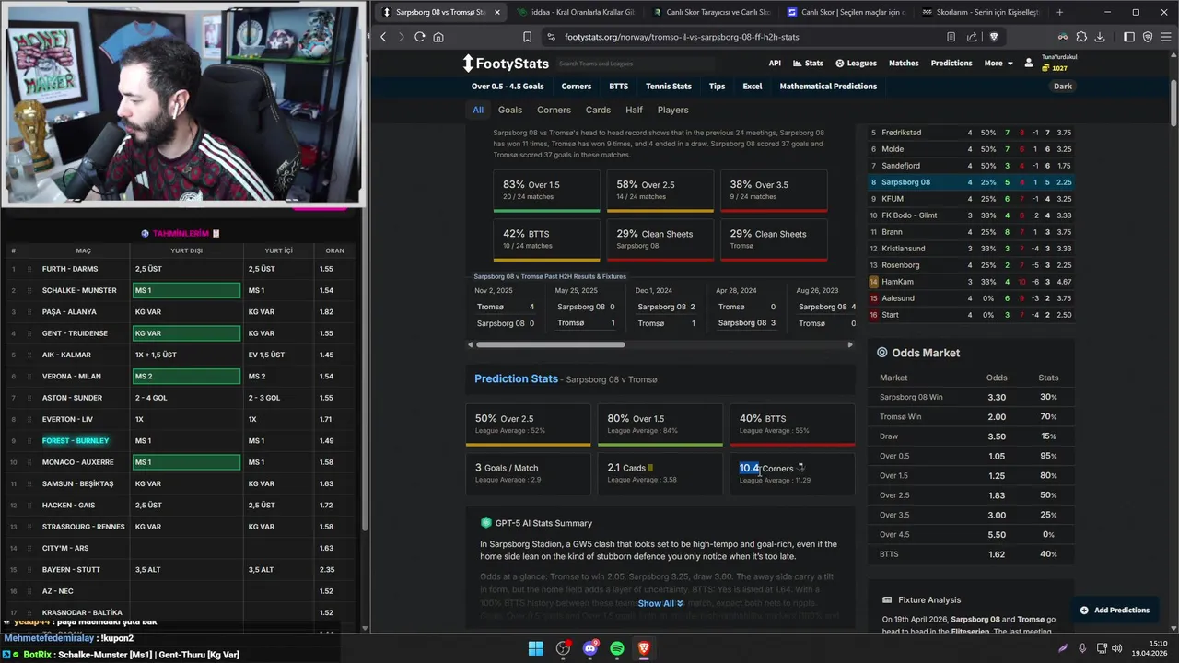1179x663 pixels.
Task: Open the Predictions nav link
Action: coord(951,64)
